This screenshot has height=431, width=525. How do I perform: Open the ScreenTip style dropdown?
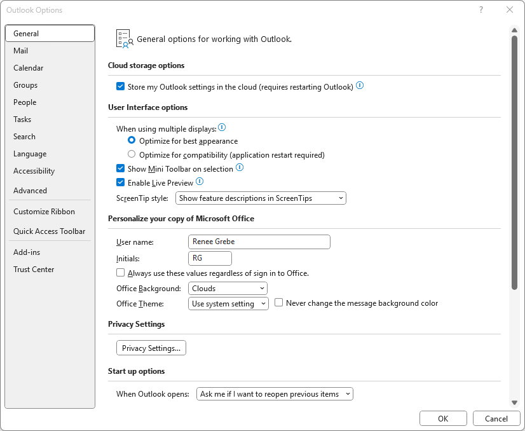(261, 198)
